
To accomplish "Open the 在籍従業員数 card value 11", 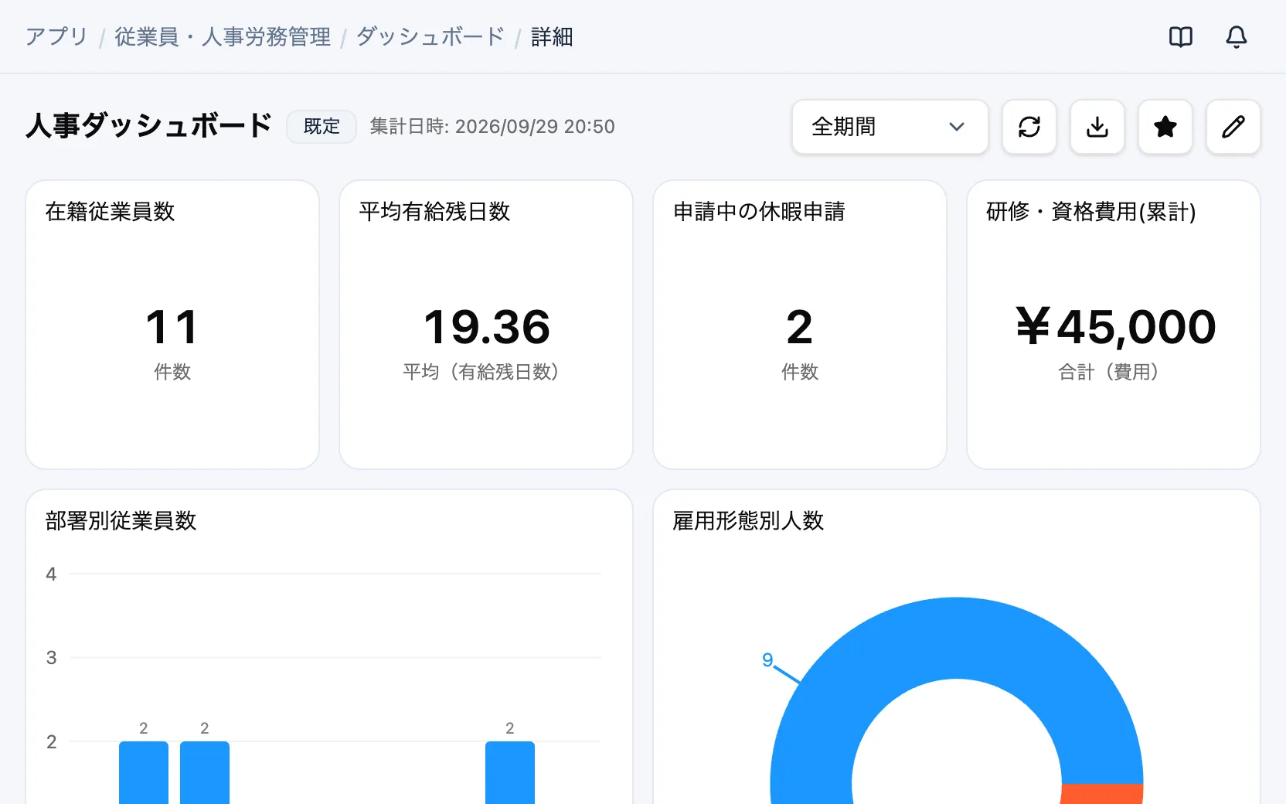I will click(x=172, y=327).
